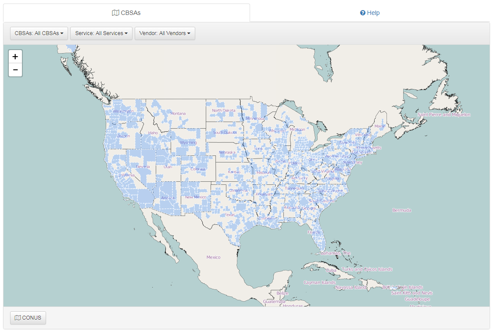Select the Wyoming state label
This screenshot has width=494, height=335.
[188, 143]
